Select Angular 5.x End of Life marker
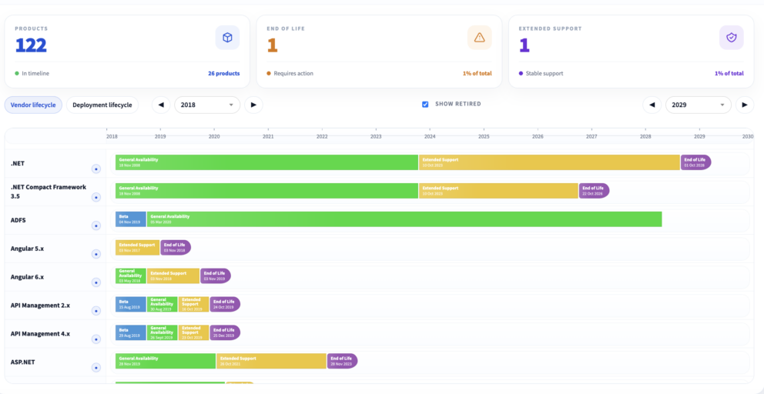764x394 pixels. click(176, 248)
